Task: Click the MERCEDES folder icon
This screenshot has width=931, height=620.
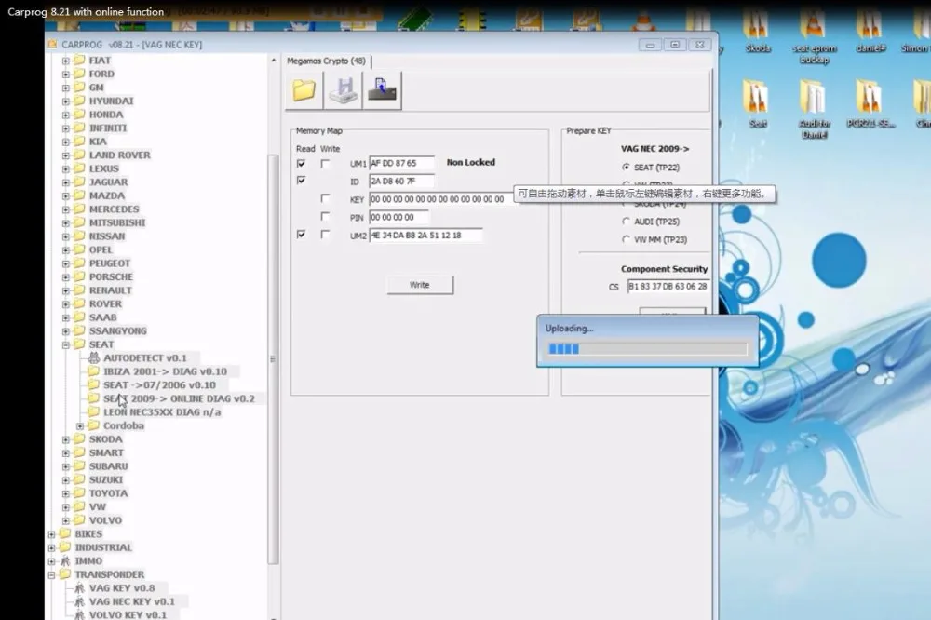Action: click(79, 209)
